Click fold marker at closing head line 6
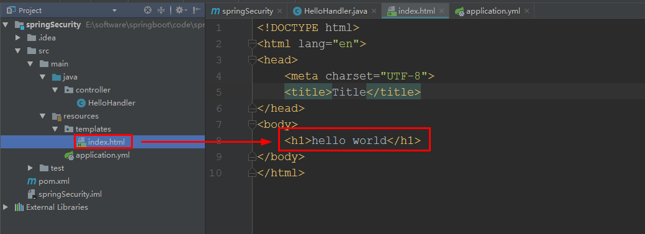The height and width of the screenshot is (234, 645). tap(252, 108)
